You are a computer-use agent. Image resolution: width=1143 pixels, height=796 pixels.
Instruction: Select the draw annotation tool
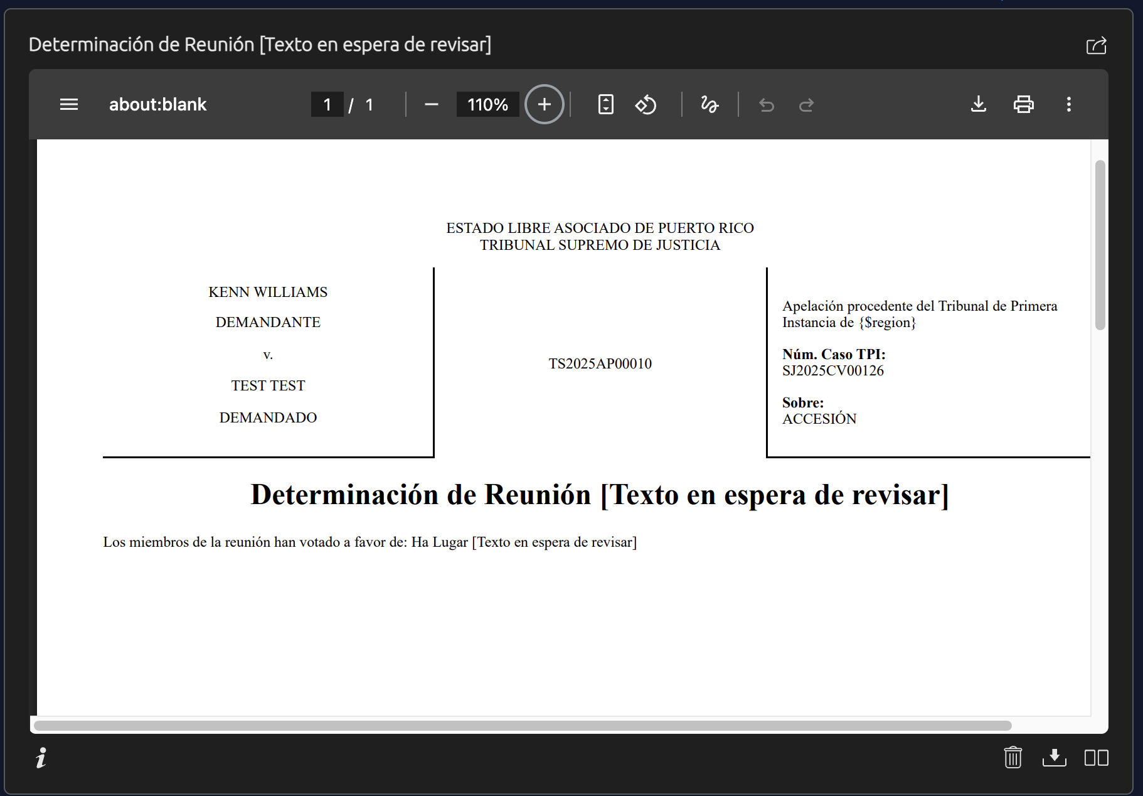click(x=710, y=104)
